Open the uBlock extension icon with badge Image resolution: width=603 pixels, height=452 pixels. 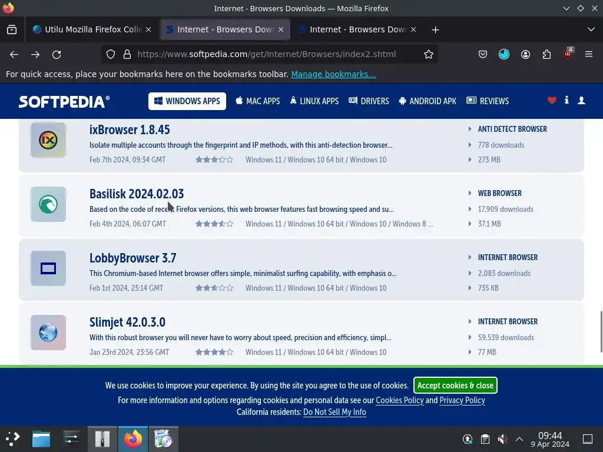click(x=568, y=54)
